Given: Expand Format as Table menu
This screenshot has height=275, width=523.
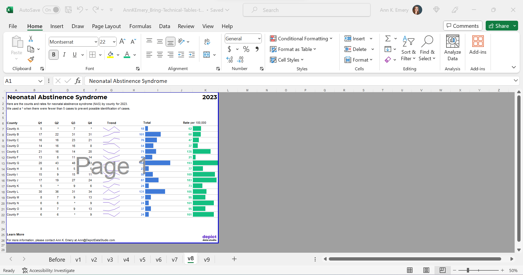Looking at the screenshot, I should (x=293, y=49).
